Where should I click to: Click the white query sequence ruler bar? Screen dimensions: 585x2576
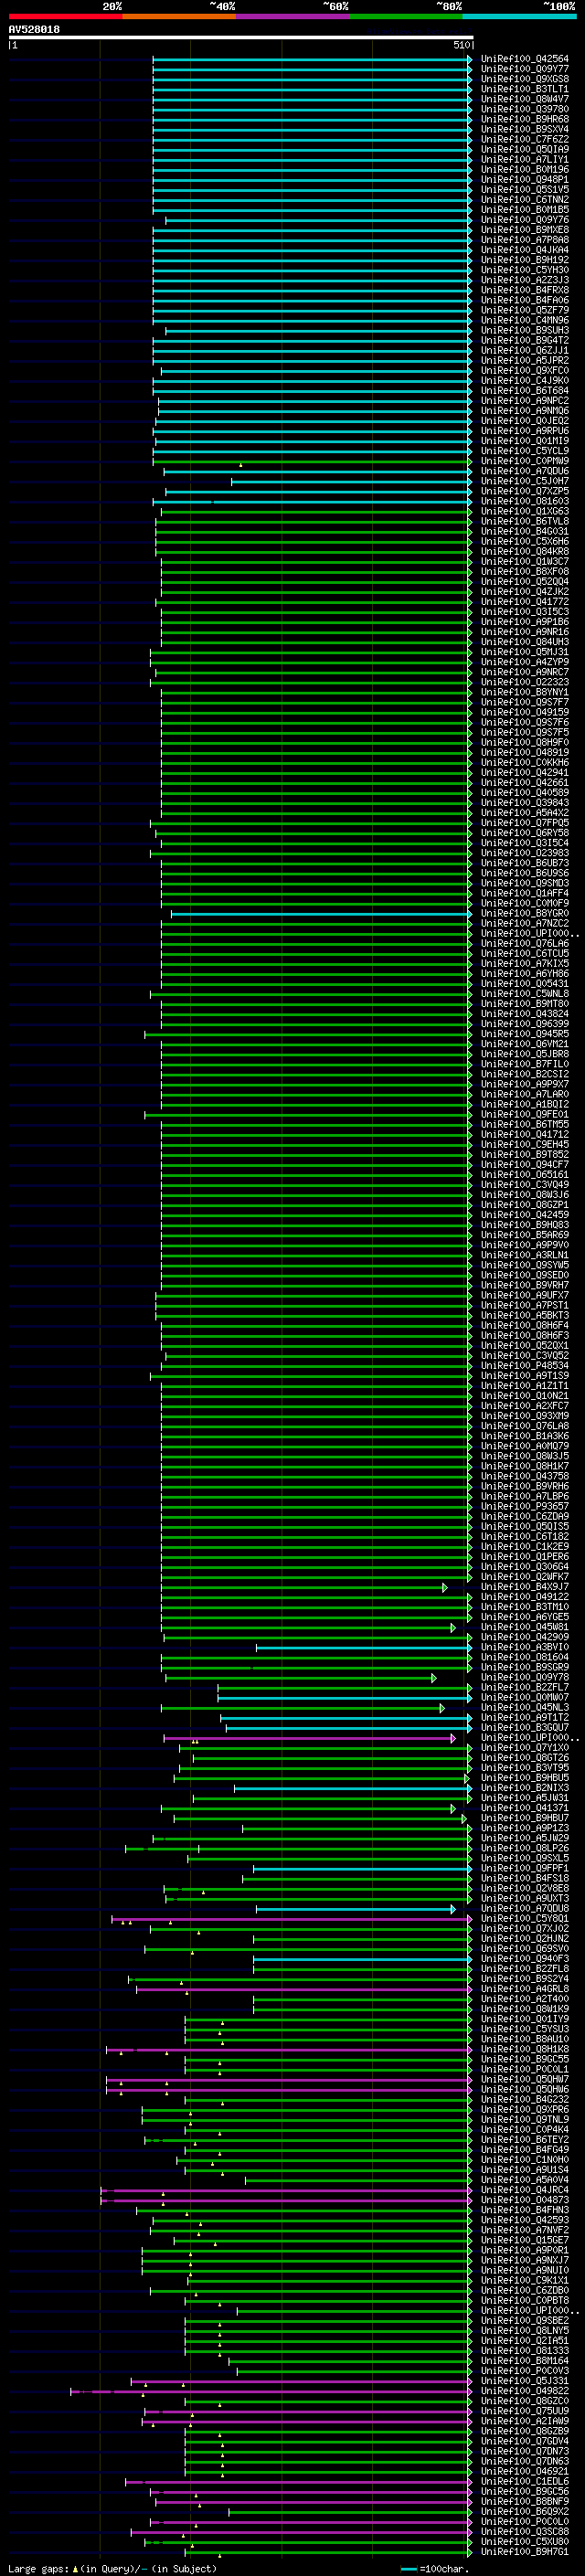coord(240,38)
